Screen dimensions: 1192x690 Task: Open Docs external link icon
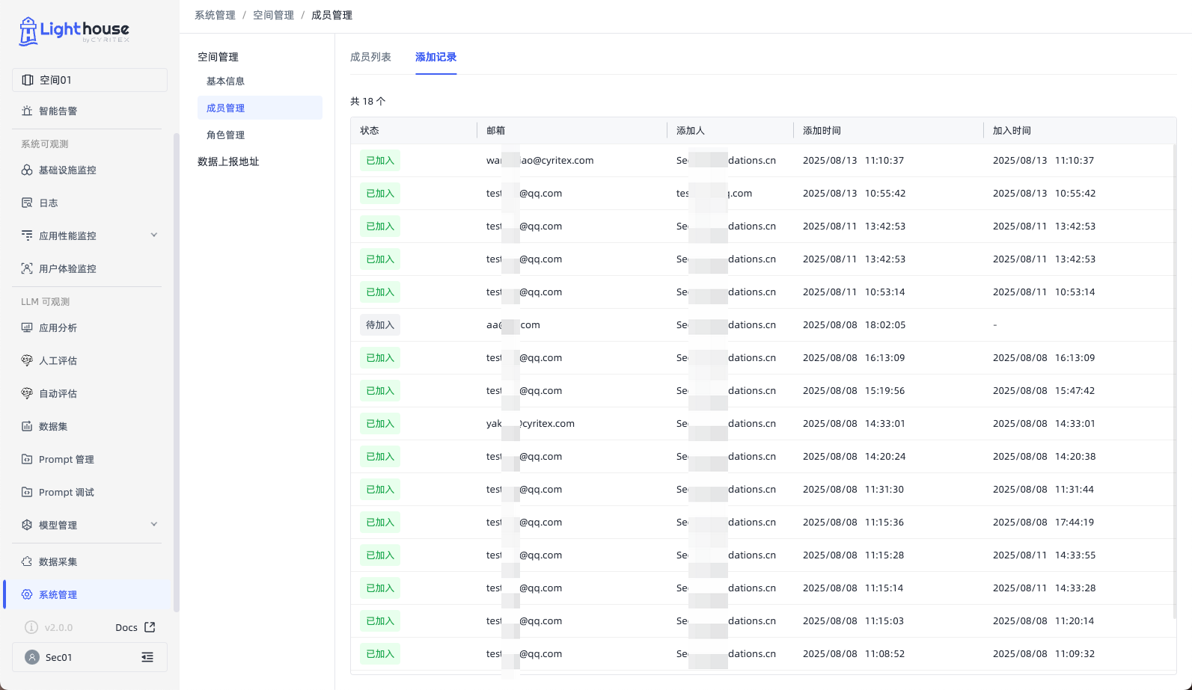coord(150,627)
